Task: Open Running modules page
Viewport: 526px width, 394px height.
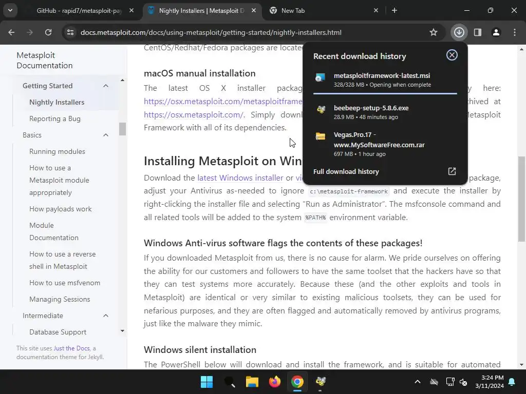Action: 57,151
